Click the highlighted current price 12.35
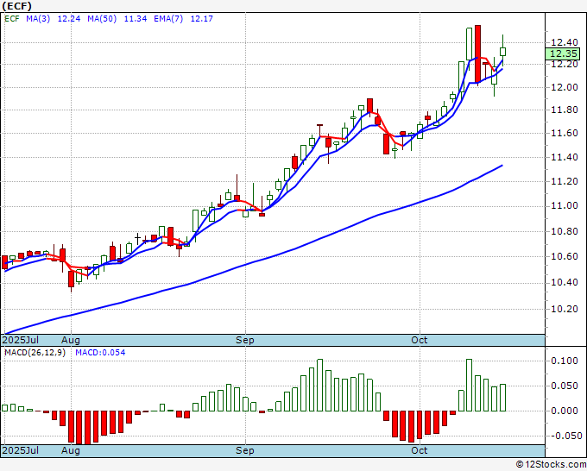This screenshot has width=587, height=471. pyautogui.click(x=563, y=53)
